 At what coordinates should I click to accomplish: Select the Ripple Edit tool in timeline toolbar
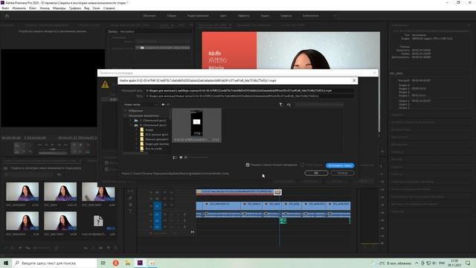131,191
